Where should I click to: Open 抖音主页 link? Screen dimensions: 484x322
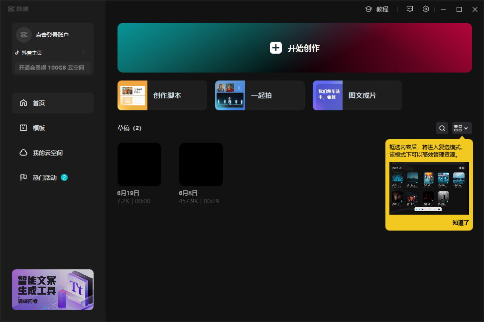coord(32,53)
